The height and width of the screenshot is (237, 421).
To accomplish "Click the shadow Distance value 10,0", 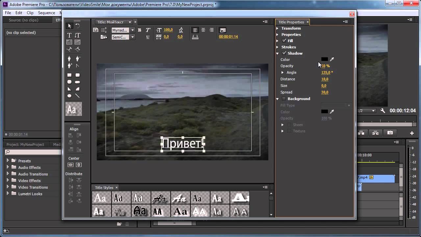I will click(325, 79).
